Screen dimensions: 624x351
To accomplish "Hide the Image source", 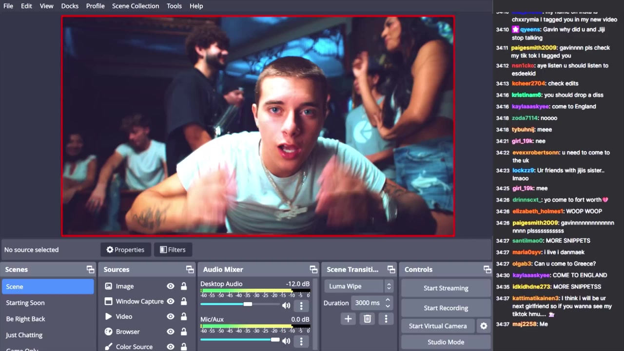I will (x=171, y=287).
